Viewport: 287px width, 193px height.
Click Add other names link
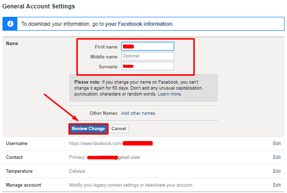tap(138, 113)
